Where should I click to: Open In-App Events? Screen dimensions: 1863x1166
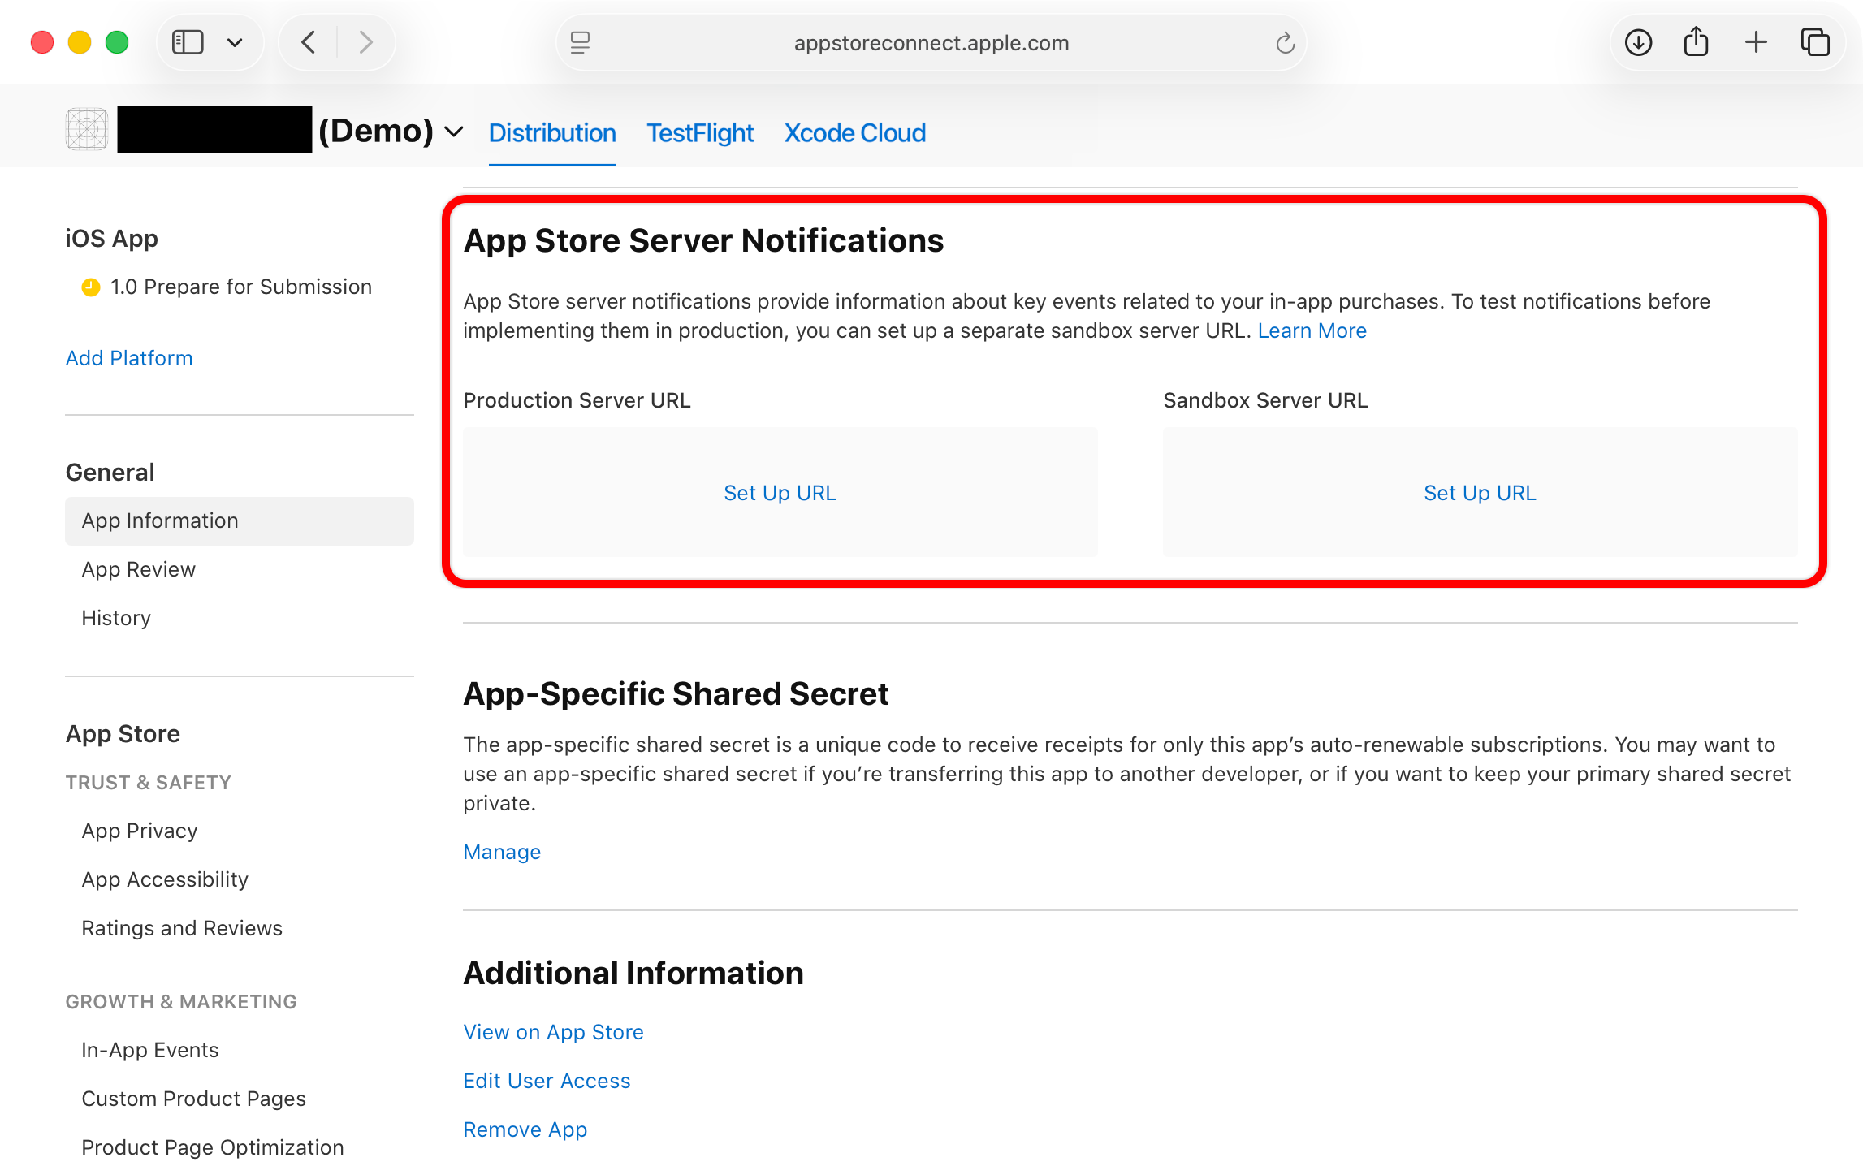[150, 1050]
